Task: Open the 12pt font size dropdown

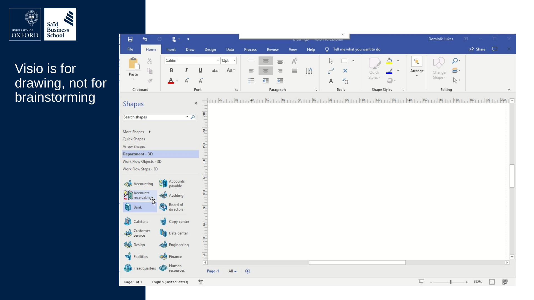Action: point(234,61)
